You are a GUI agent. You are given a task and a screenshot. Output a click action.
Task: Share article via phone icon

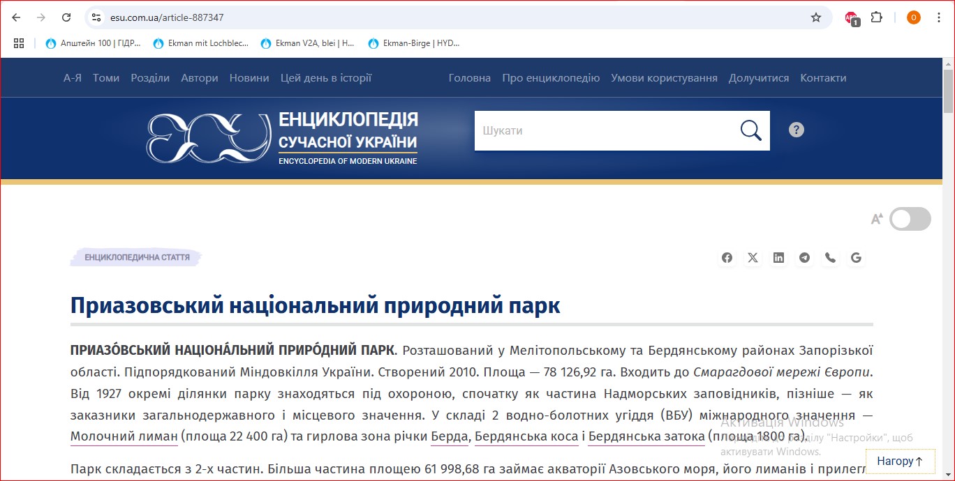830,257
